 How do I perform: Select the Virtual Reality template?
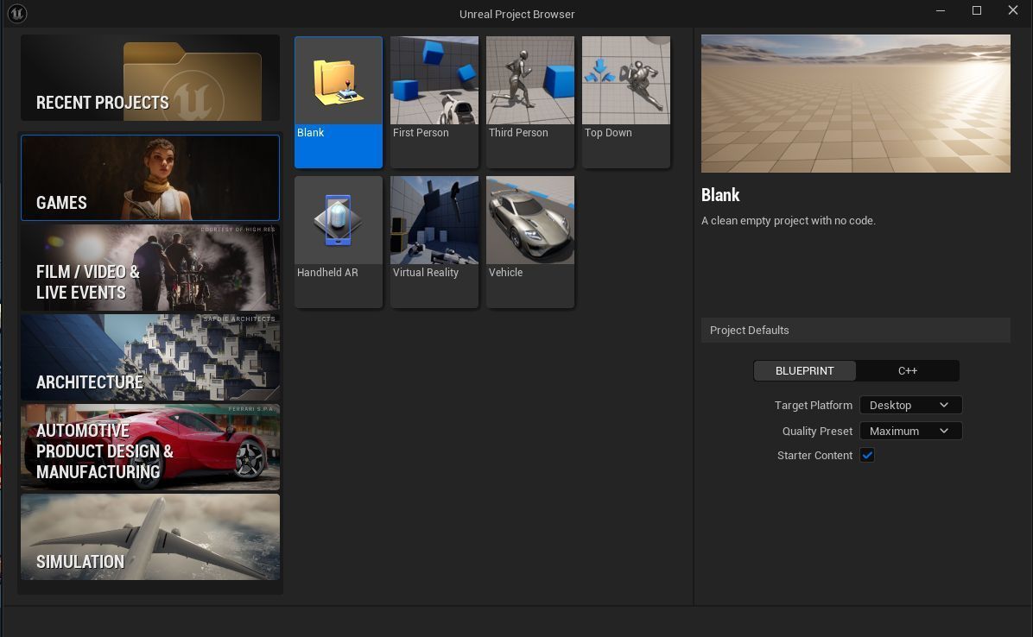(x=434, y=242)
